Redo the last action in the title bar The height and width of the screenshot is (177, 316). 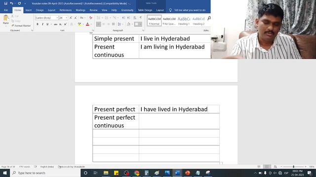click(19, 3)
